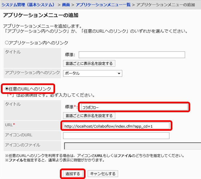Image resolution: width=201 pixels, height=179 pixels.
Task: Click the URL* row label
Action: tap(10, 125)
